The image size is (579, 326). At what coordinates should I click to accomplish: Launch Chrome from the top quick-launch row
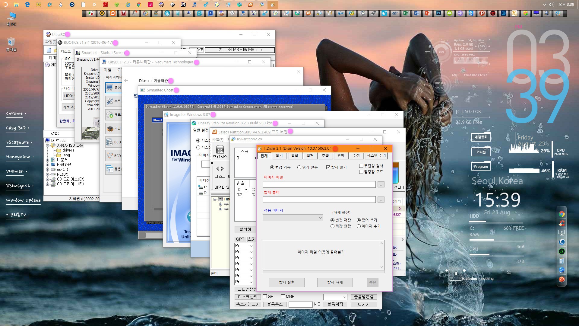click(139, 5)
